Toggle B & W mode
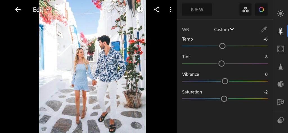 click(197, 10)
